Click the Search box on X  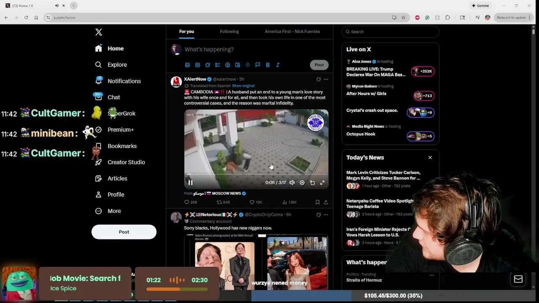tap(390, 32)
